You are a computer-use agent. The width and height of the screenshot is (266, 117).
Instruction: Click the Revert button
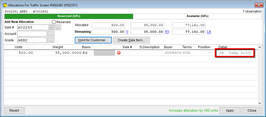pyautogui.click(x=14, y=110)
